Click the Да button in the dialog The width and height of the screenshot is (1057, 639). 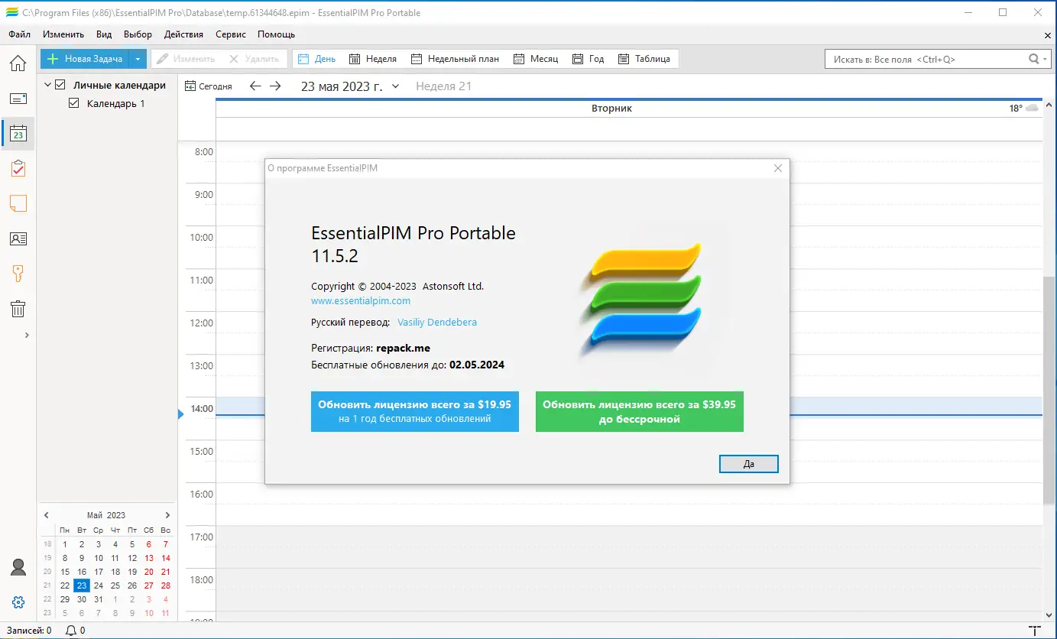748,463
